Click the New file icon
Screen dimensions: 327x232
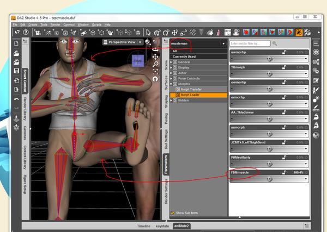click(16, 43)
